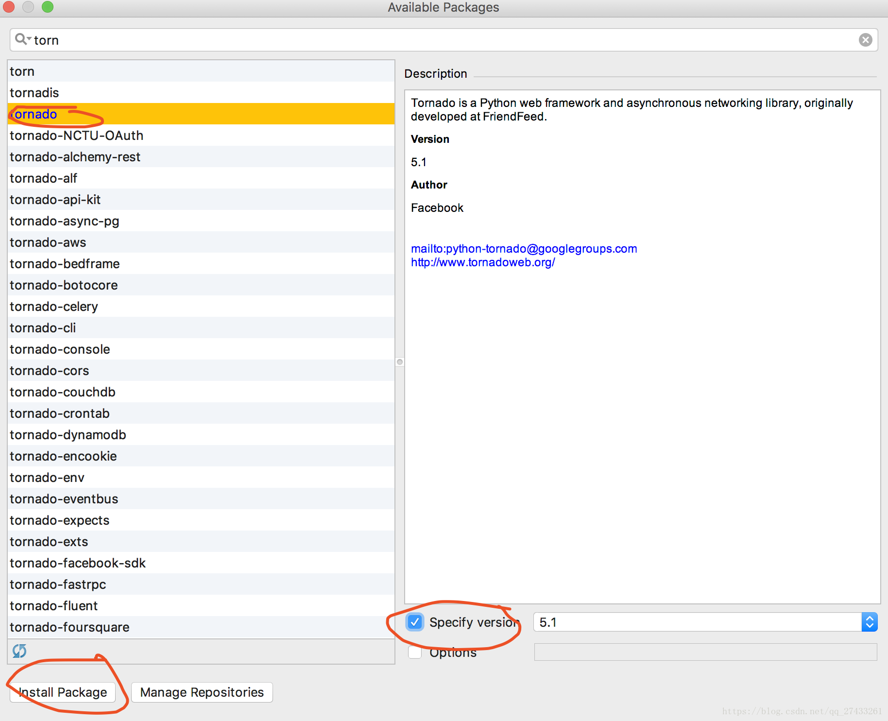
Task: Select tornado-alchemy-rest package
Action: [x=201, y=156]
